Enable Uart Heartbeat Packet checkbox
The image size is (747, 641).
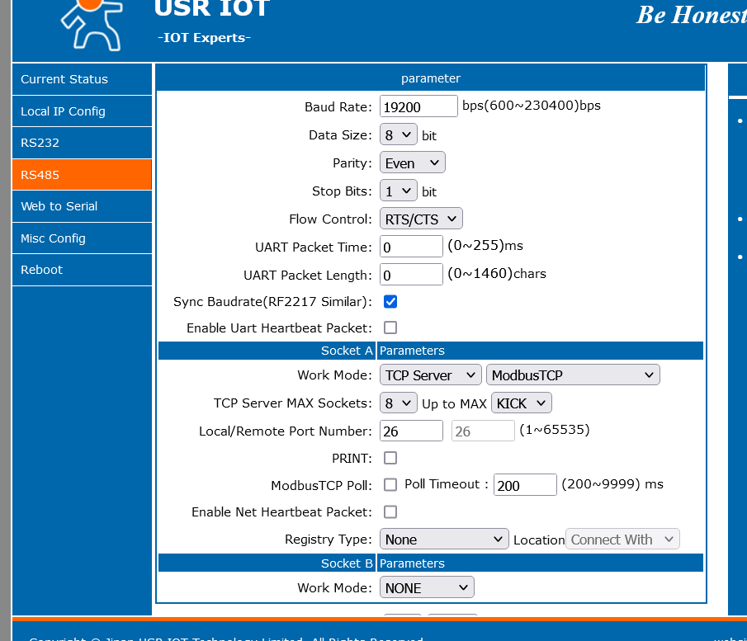coord(390,328)
